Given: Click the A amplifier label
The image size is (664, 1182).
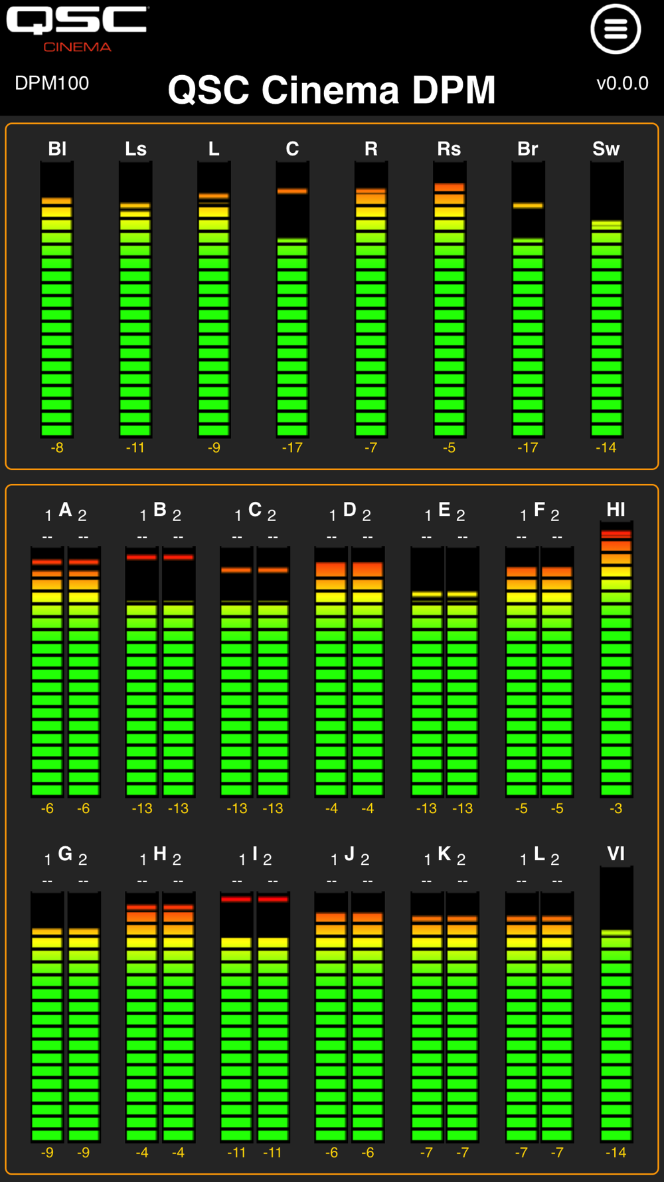Looking at the screenshot, I should 65,510.
